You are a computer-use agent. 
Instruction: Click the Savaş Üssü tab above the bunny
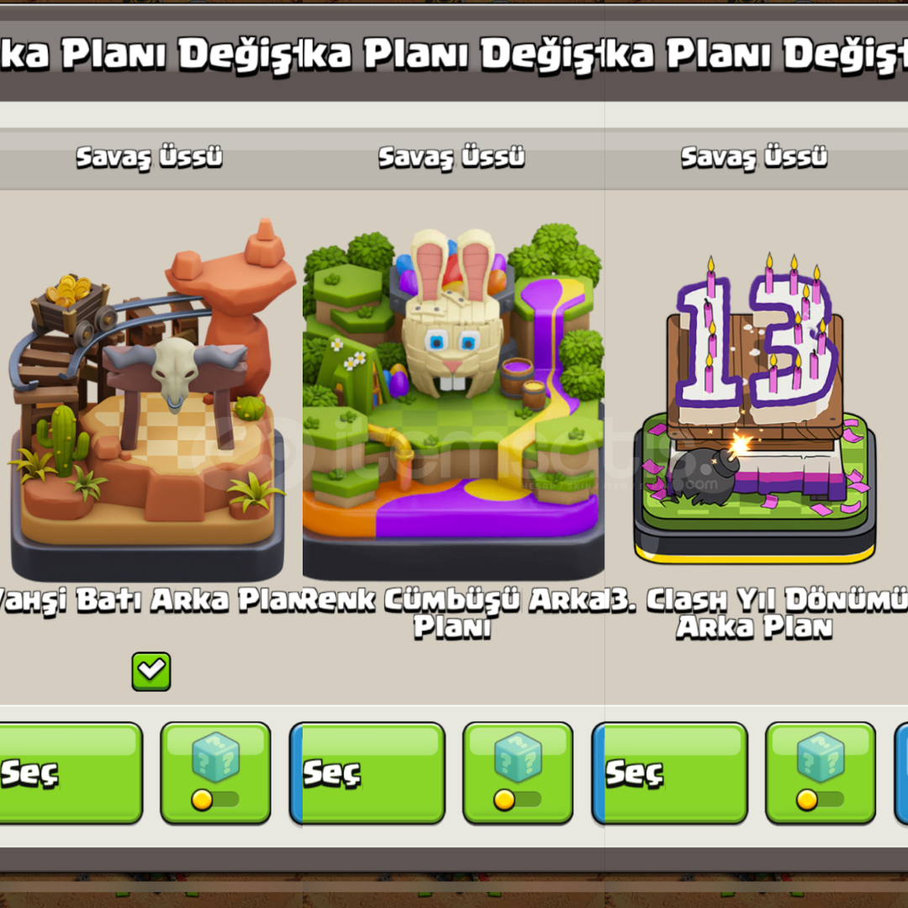451,157
